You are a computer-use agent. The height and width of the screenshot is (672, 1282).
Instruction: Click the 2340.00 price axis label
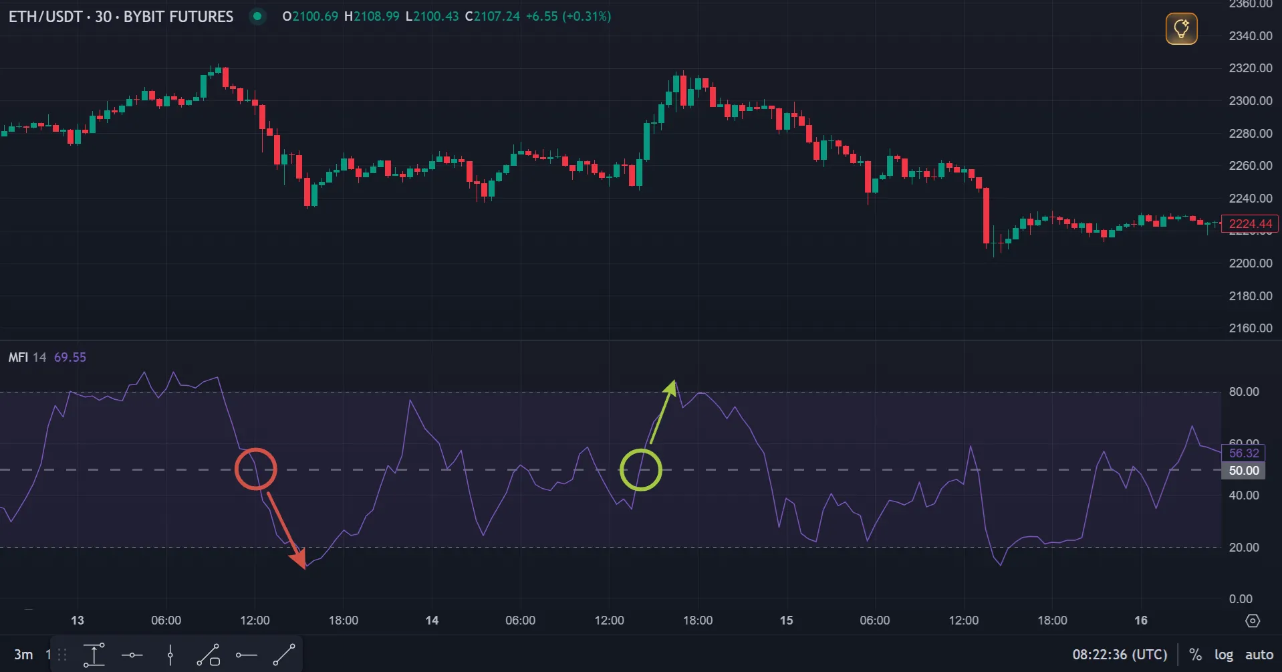click(1251, 35)
